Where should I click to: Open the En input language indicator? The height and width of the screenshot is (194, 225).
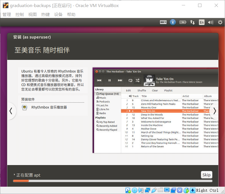point(202,22)
